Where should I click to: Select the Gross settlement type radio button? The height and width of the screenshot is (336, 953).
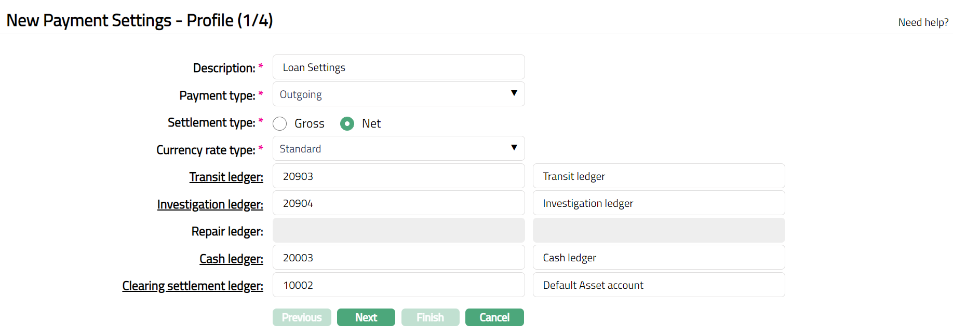(x=280, y=123)
